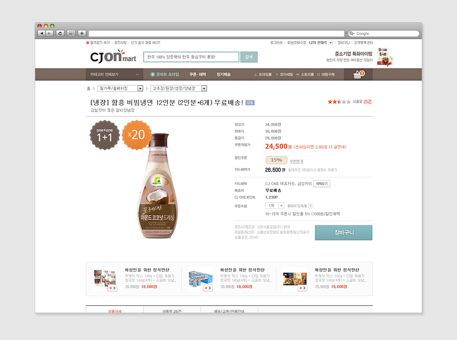Open the 쿠폰·혜택 menu item
The width and height of the screenshot is (457, 340).
pos(197,75)
